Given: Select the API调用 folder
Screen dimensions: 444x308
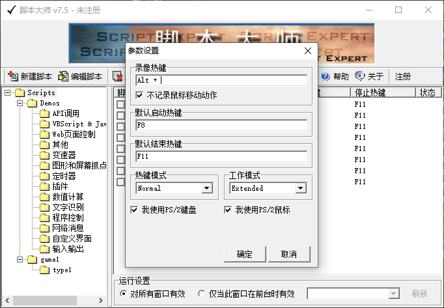Looking at the screenshot, I should click(x=59, y=113).
